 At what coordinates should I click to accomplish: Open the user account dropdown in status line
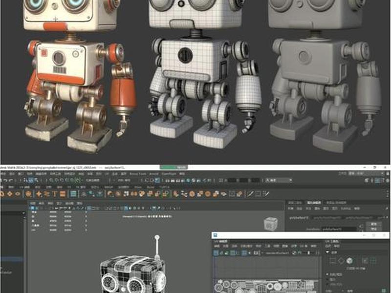point(279,180)
